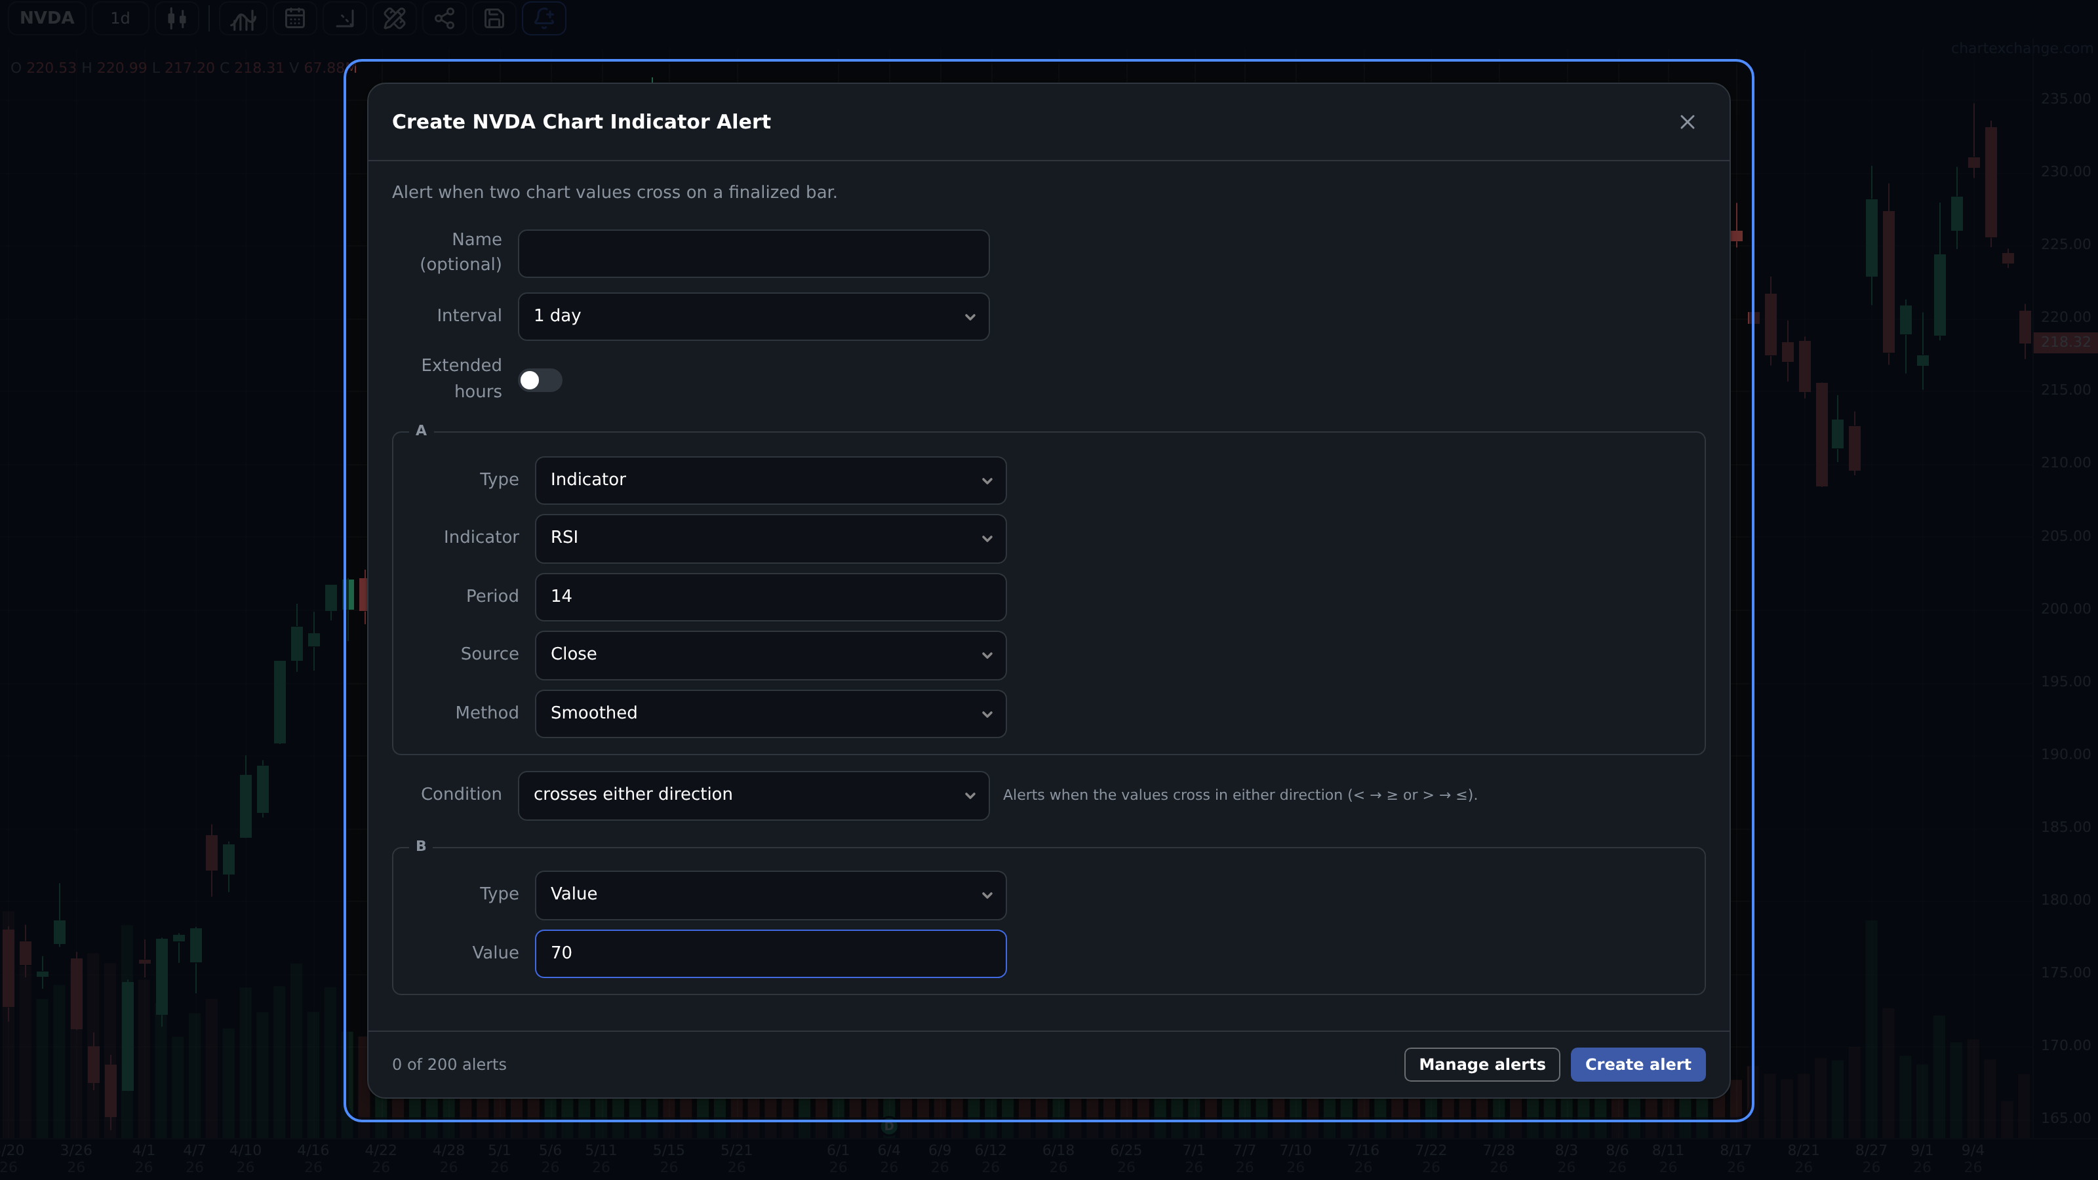Click the candlestick chart type icon
Image resolution: width=2098 pixels, height=1180 pixels.
(177, 18)
